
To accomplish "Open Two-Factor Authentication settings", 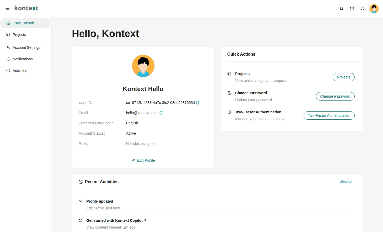I will coord(329,115).
